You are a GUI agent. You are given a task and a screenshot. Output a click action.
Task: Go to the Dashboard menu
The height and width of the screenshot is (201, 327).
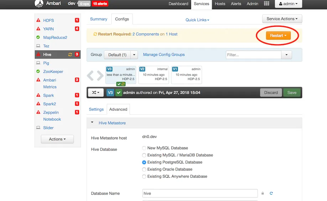[x=178, y=4]
